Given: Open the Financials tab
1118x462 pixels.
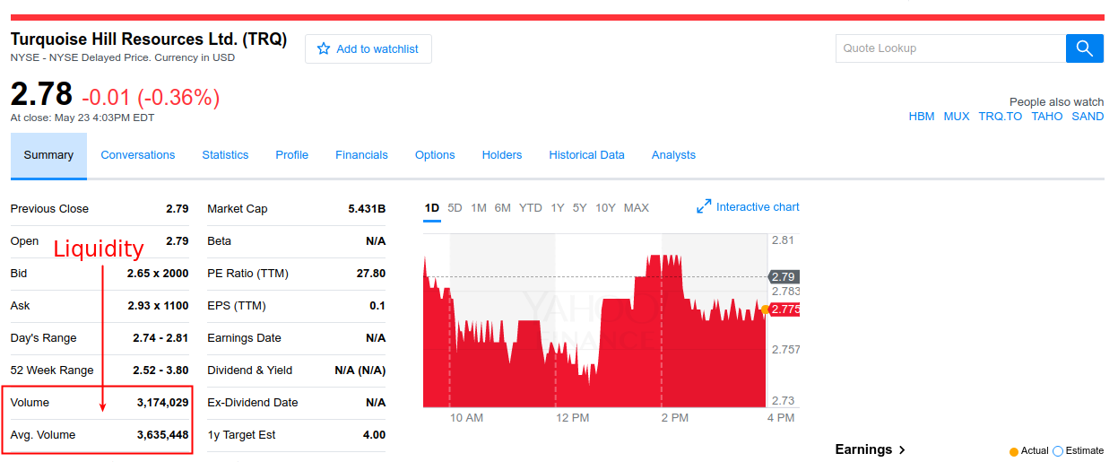Looking at the screenshot, I should [361, 155].
